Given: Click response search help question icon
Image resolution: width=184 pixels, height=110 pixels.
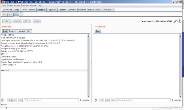Looking at the screenshot, I should (95, 100).
